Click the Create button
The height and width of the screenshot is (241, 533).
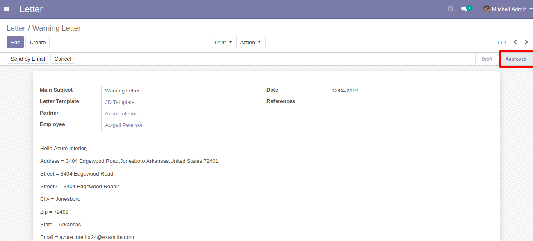[x=38, y=42]
